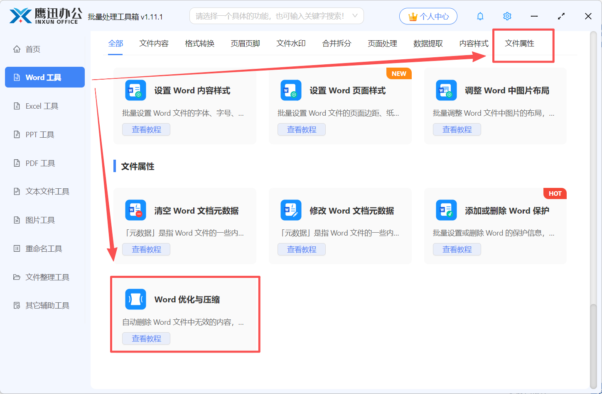Screen dimensions: 602x394
Task: Click the 文件整理工具 folder icon
Action: 17,277
